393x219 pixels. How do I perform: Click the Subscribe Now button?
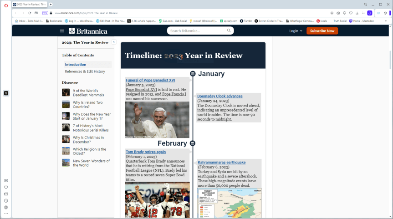click(322, 31)
